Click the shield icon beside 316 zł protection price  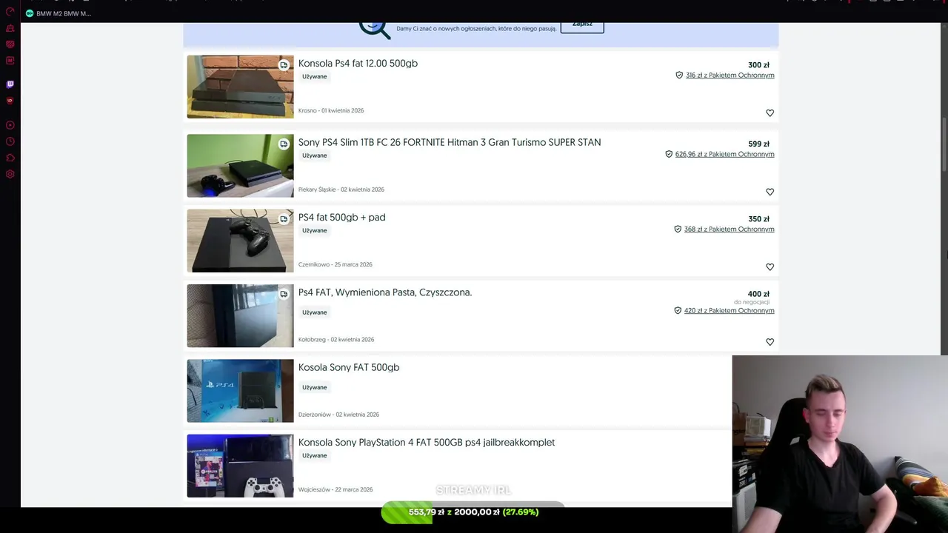pyautogui.click(x=679, y=76)
